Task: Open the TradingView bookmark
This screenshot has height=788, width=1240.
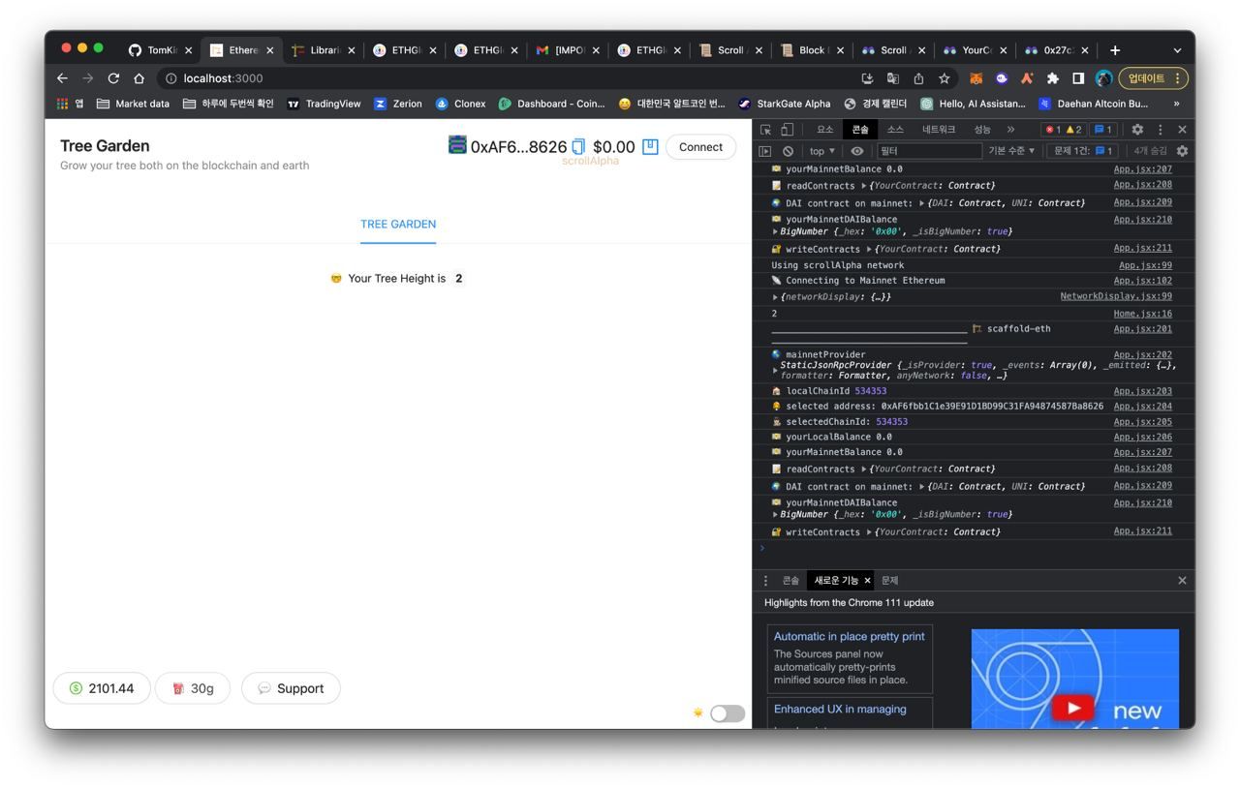Action: click(324, 104)
